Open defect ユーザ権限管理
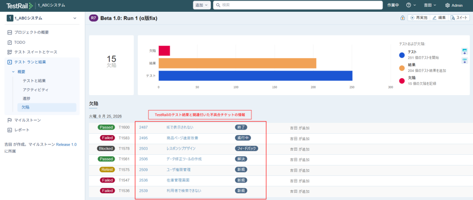This screenshot has width=473, height=200. pyautogui.click(x=178, y=170)
